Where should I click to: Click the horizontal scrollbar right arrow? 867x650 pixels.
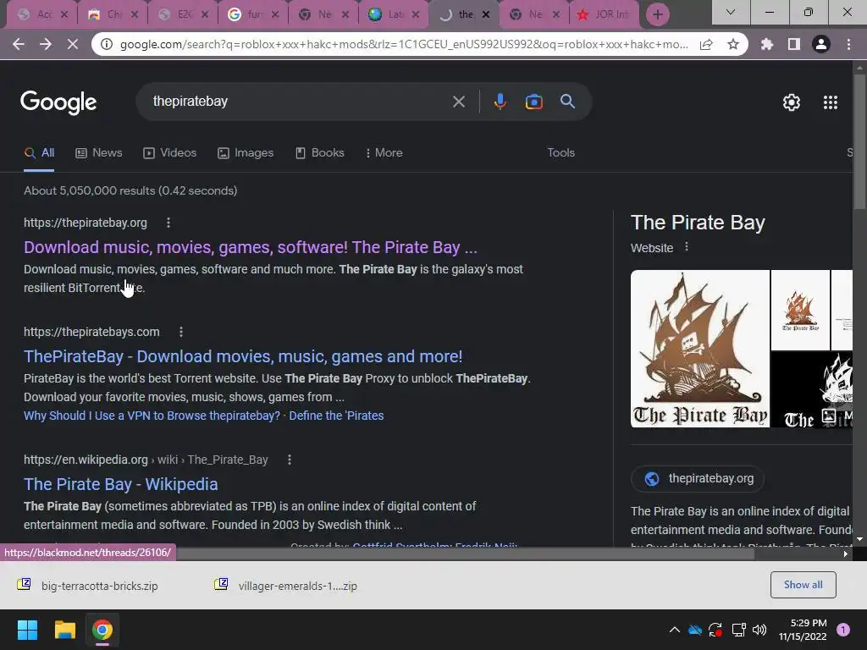click(846, 554)
